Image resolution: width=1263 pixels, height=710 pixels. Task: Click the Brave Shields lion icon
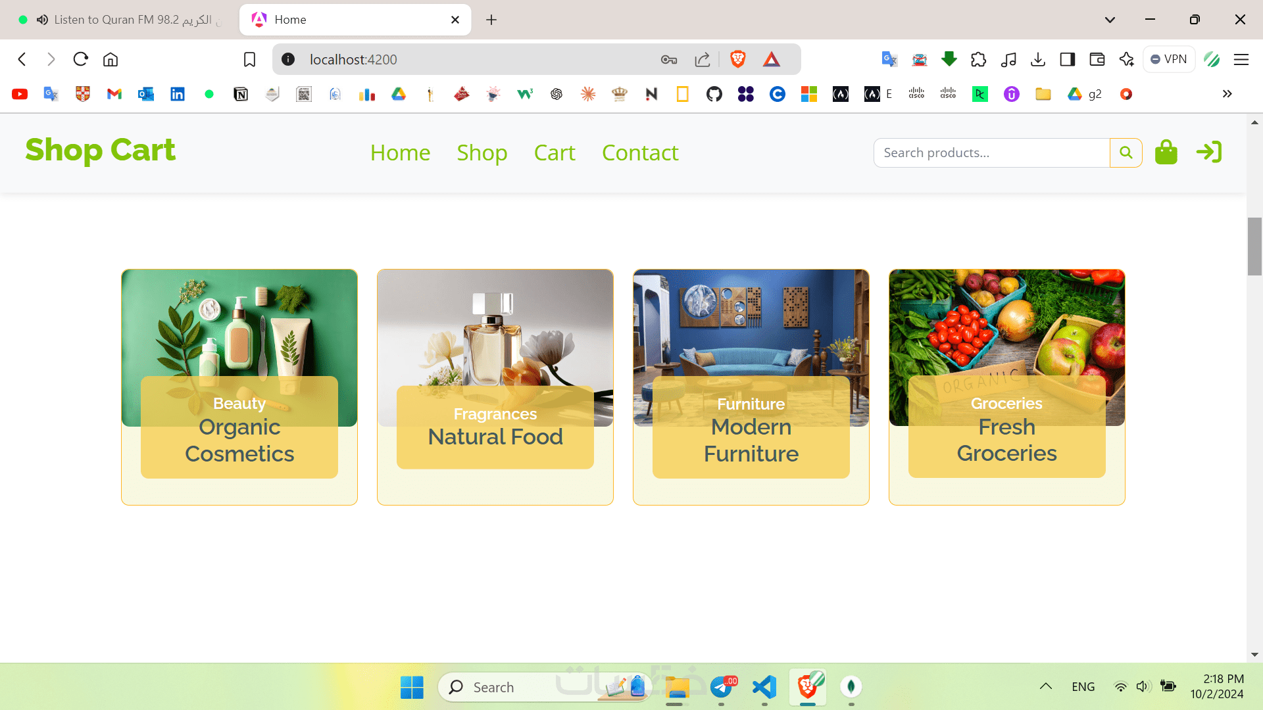pos(737,59)
